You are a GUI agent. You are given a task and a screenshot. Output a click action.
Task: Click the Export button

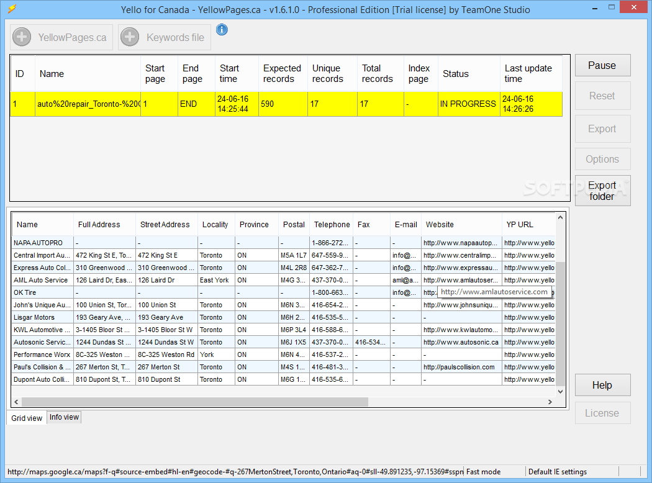coord(602,129)
